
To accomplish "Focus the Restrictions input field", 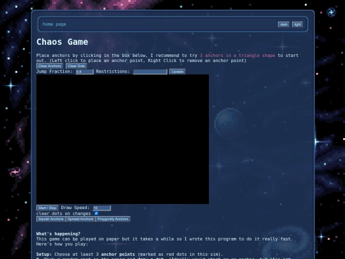I will pyautogui.click(x=150, y=72).
